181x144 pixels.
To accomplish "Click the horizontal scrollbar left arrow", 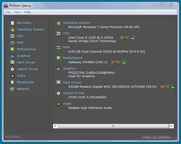I will 55,126.
